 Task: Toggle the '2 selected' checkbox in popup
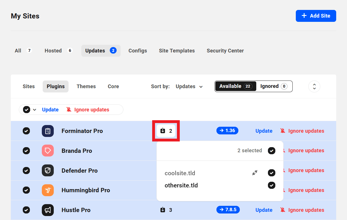click(x=272, y=151)
